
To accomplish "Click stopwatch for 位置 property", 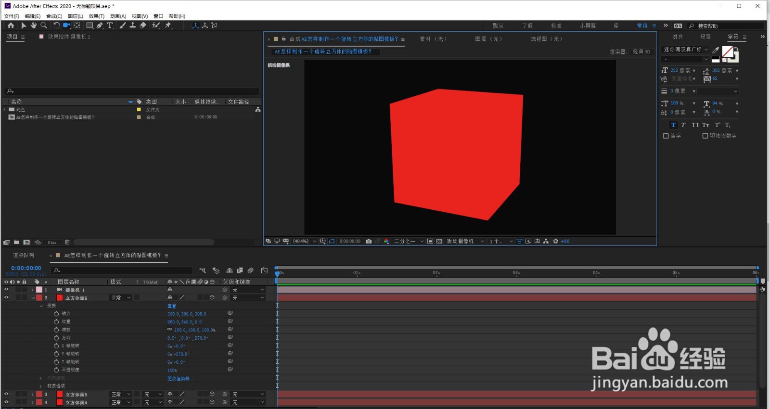I will 57,322.
